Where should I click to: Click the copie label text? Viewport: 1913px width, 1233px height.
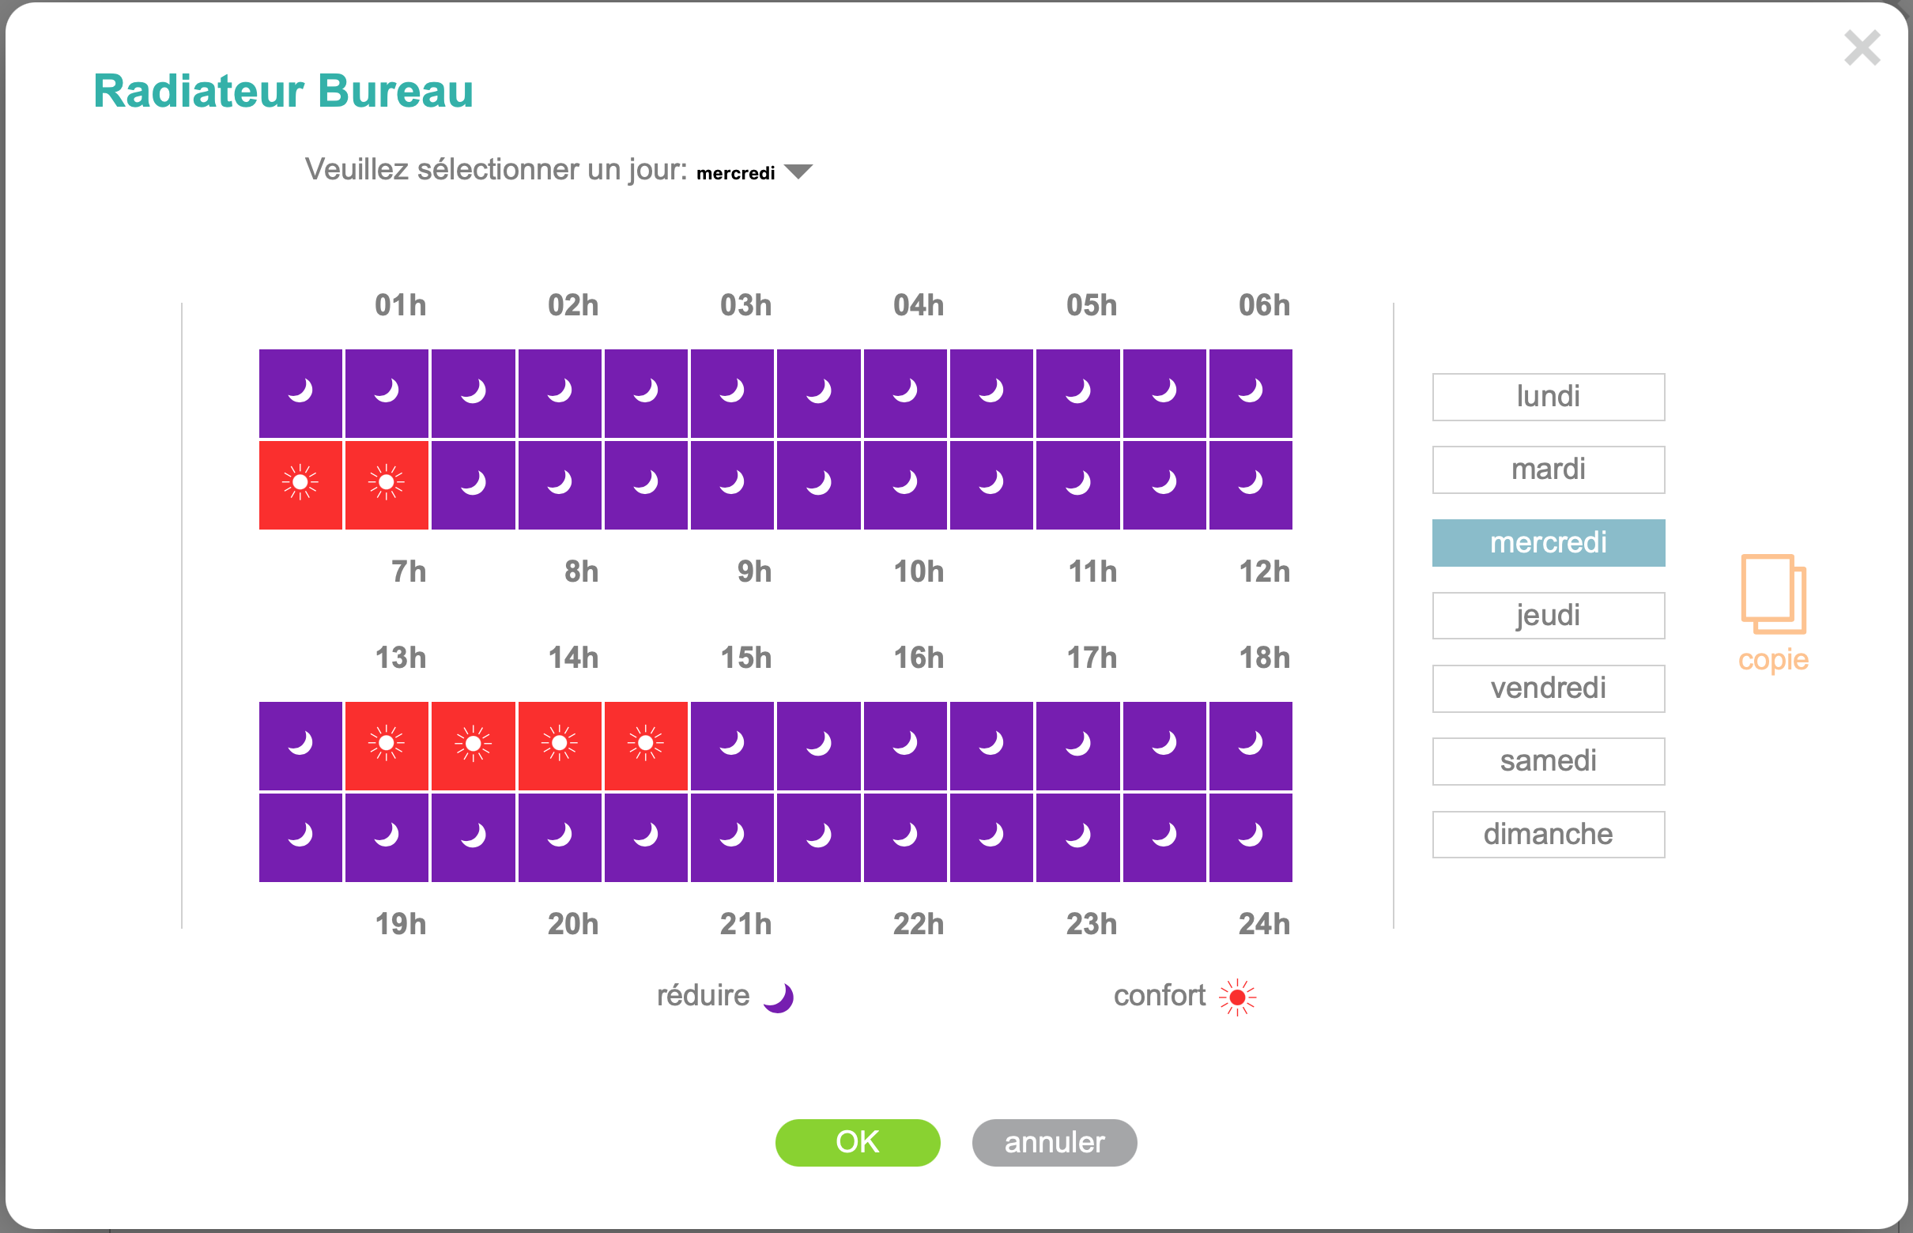point(1773,660)
